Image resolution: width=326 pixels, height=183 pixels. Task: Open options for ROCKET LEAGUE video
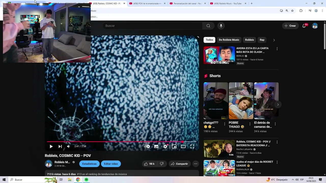tap(277, 162)
